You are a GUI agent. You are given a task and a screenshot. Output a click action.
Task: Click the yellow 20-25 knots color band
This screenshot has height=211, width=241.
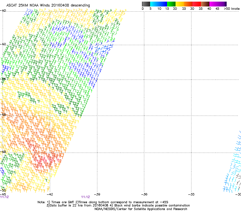[x=180, y=4]
